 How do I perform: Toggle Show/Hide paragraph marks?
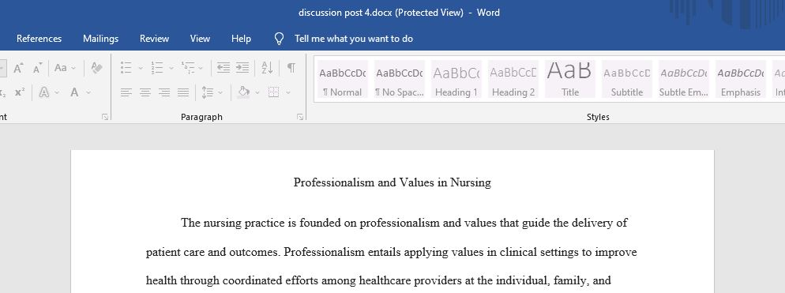pos(291,68)
